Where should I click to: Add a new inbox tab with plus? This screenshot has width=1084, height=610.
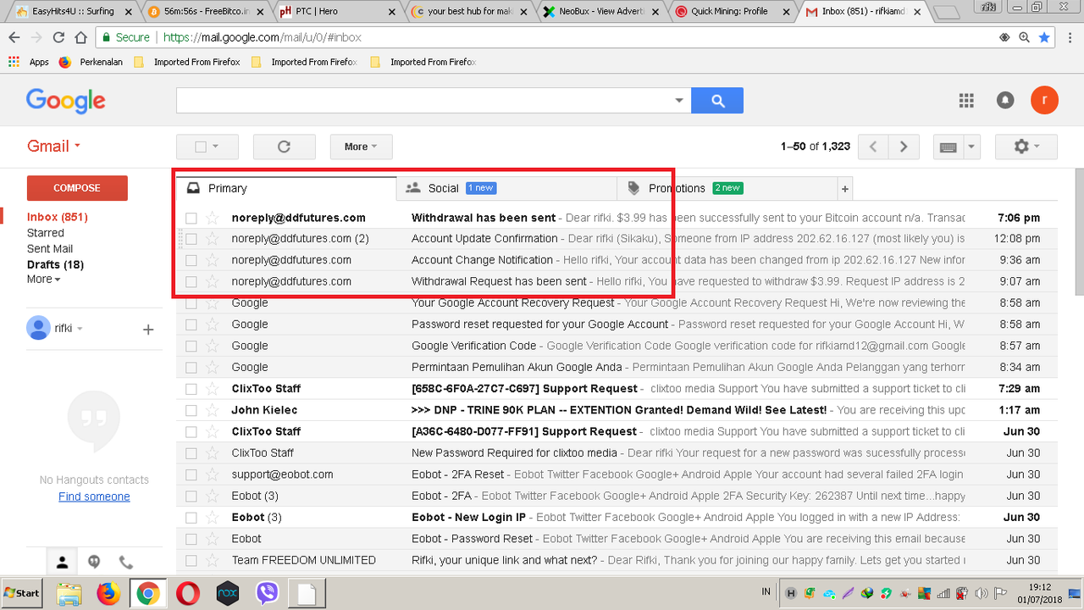click(x=844, y=188)
